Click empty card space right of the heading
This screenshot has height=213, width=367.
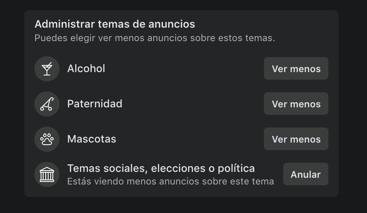[268, 24]
